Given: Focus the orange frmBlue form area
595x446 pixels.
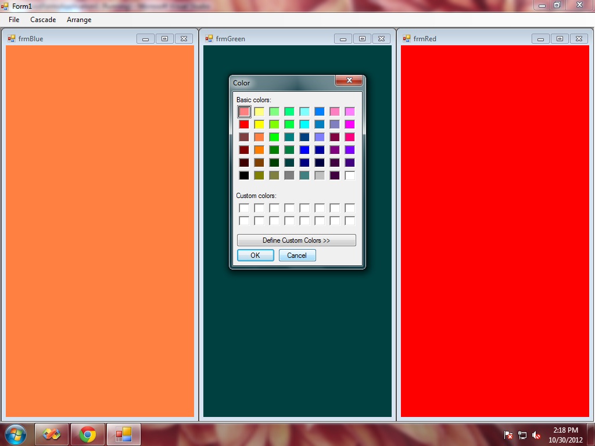Looking at the screenshot, I should point(100,231).
